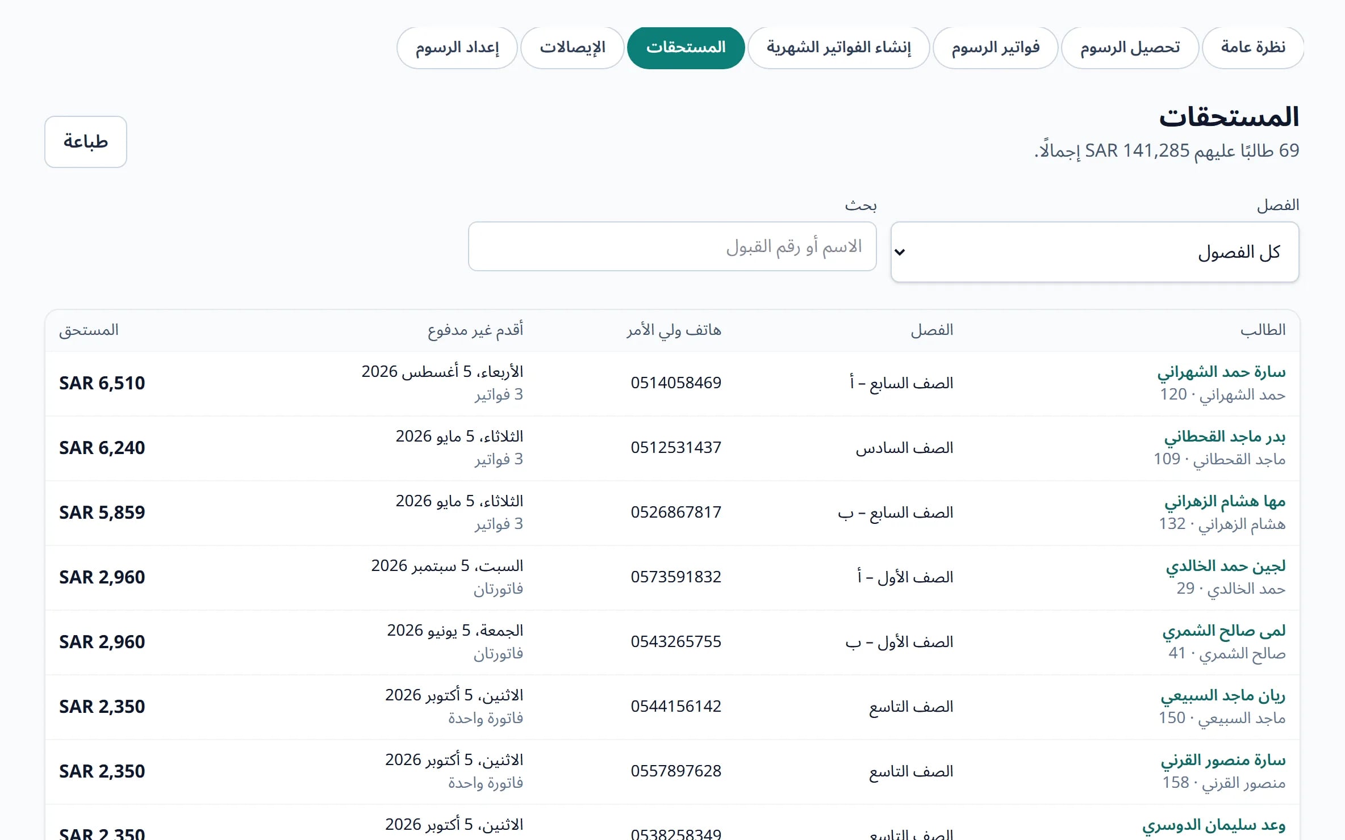Click the هاتف ولي الأمر column header

pyautogui.click(x=674, y=330)
